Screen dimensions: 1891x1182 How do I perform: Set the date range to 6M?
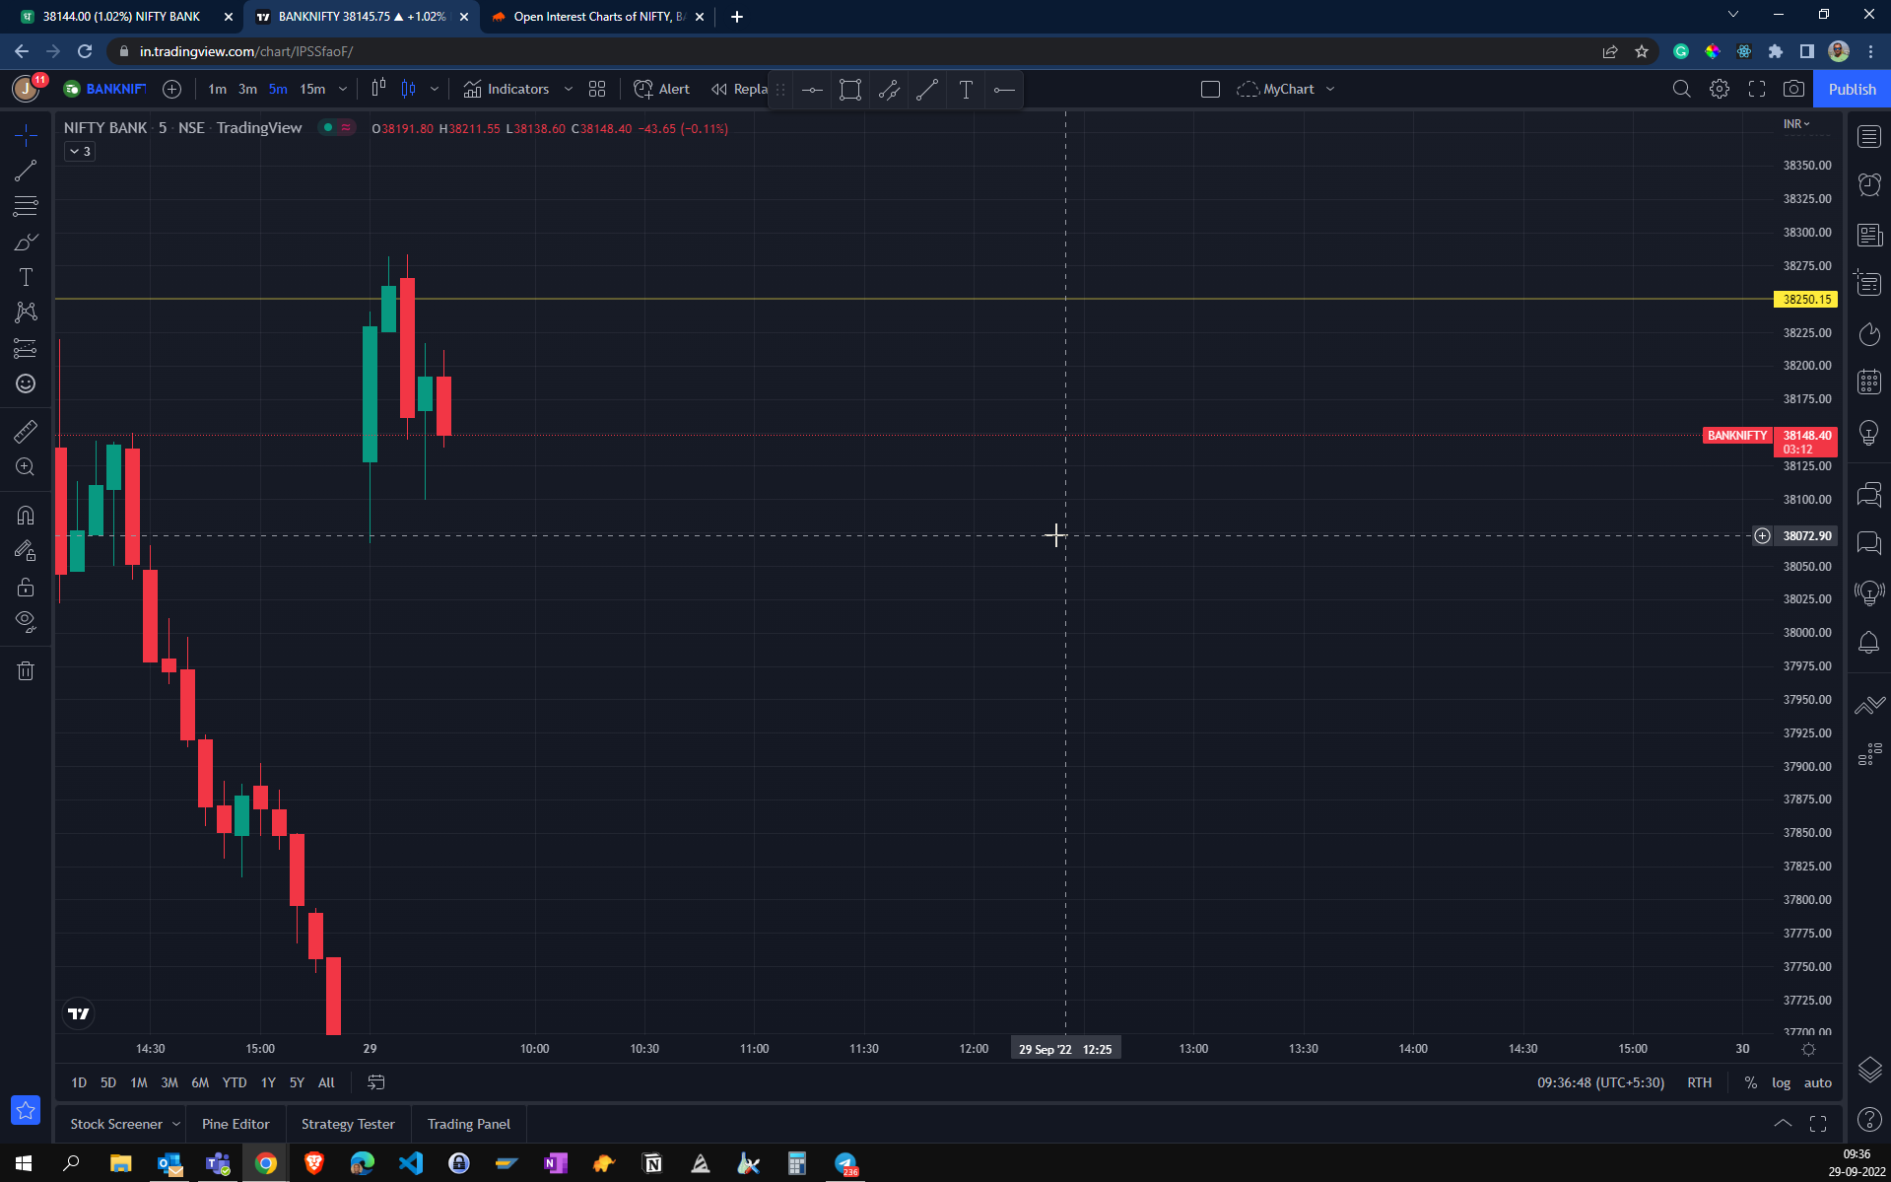[200, 1082]
